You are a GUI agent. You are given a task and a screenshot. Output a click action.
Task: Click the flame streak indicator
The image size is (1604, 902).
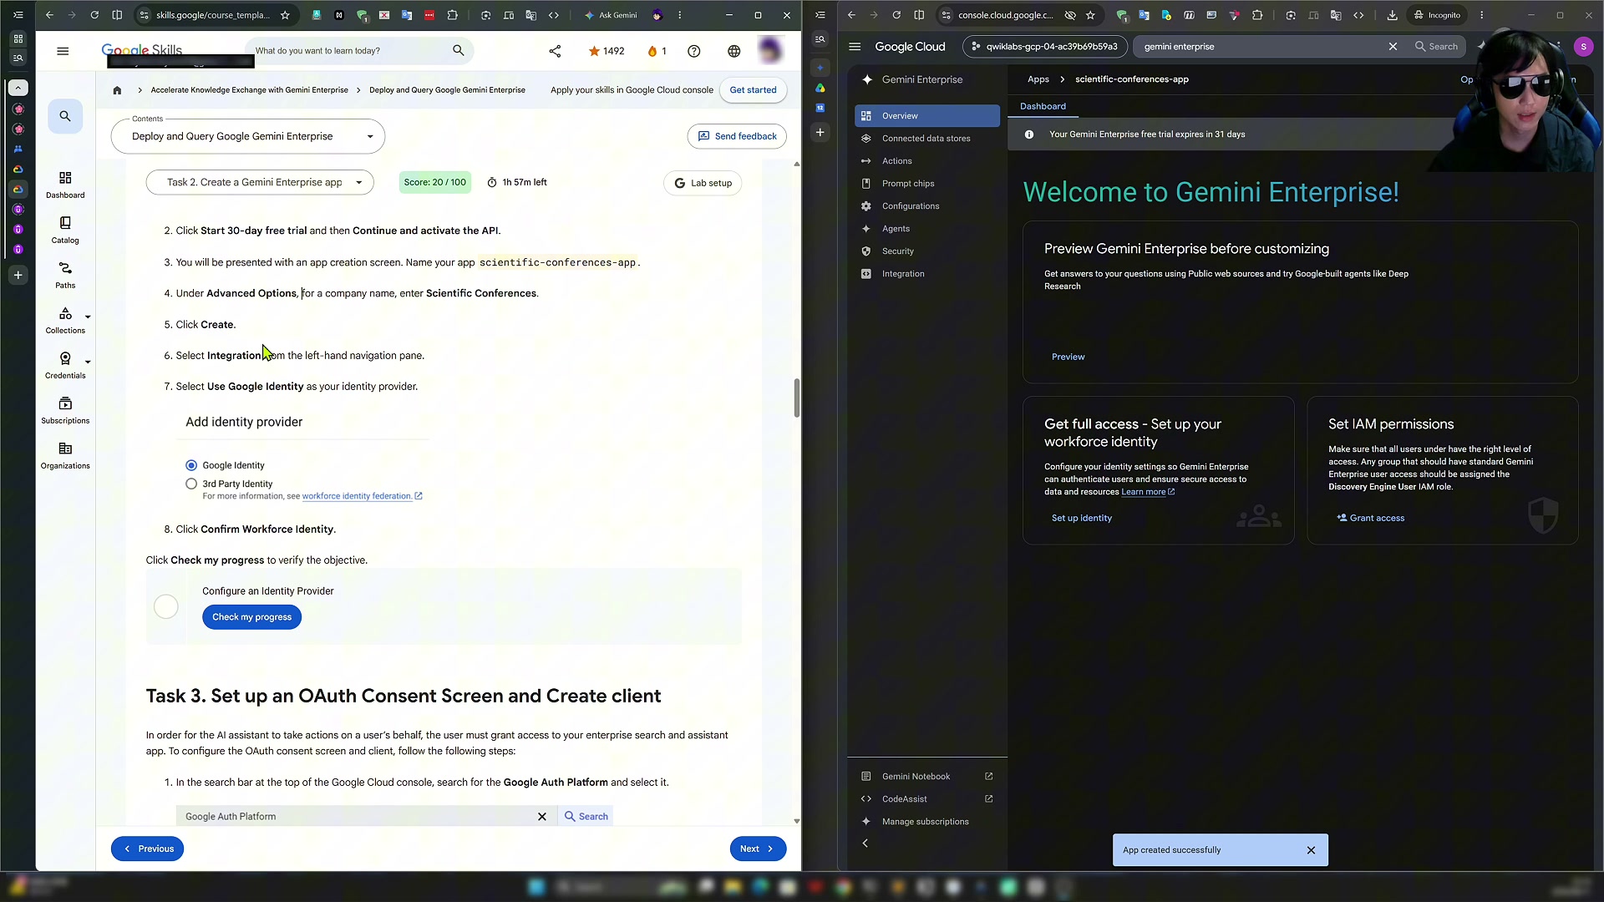click(657, 51)
